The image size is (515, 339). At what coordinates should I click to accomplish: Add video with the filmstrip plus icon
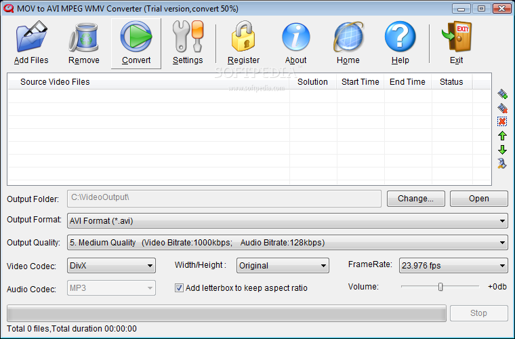[x=502, y=94]
